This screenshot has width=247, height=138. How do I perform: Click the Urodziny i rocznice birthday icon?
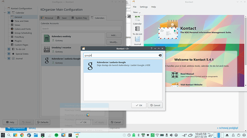click(x=47, y=50)
